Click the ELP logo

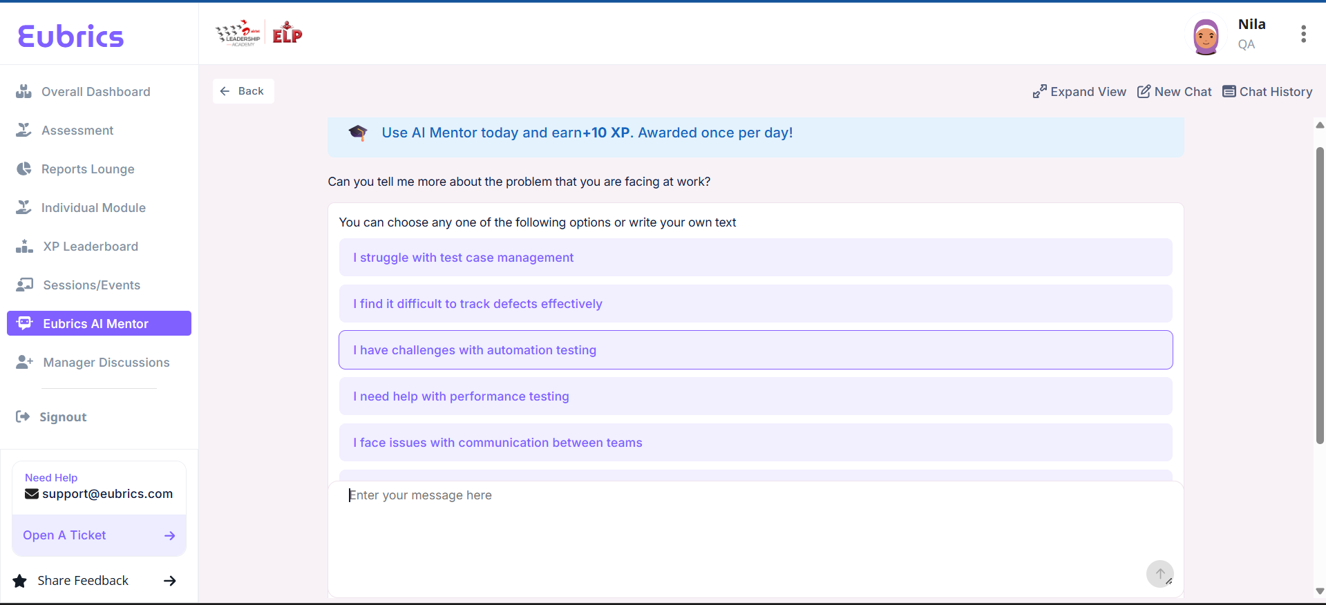[287, 33]
